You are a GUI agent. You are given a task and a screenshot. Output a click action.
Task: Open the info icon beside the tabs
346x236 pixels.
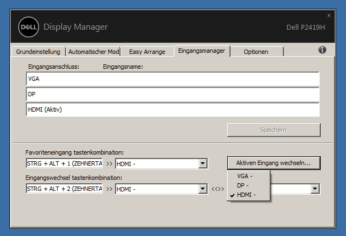[x=322, y=50]
